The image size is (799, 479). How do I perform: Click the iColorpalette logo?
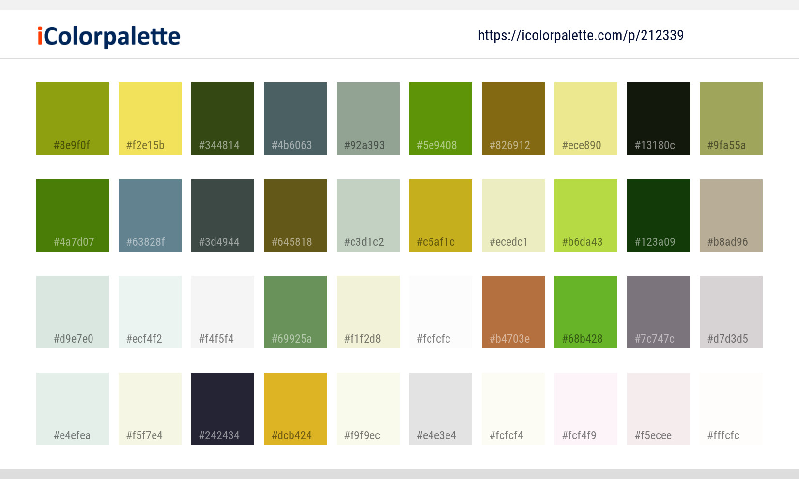108,35
